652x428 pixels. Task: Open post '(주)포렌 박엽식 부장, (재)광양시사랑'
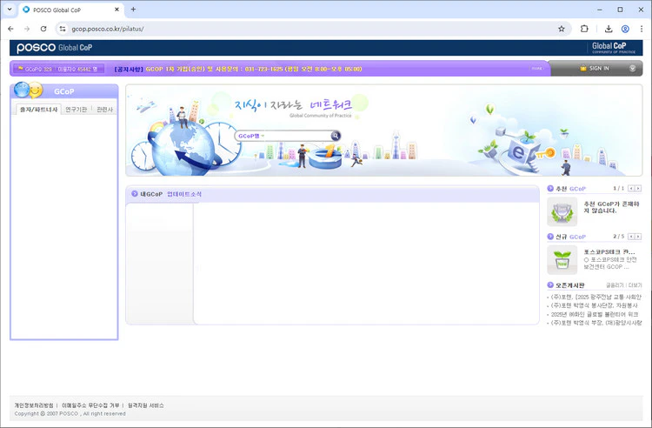click(595, 323)
